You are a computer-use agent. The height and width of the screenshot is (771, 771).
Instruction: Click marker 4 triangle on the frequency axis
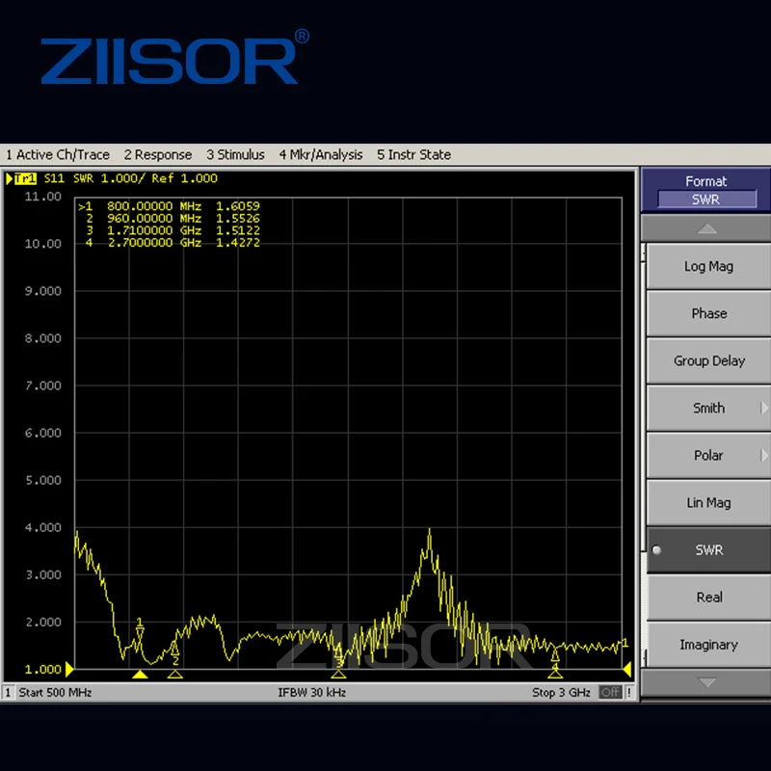pos(555,674)
